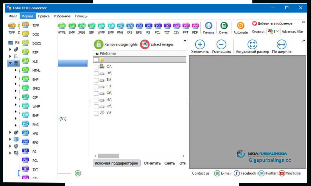Viewport: 311px width, 186px height.
Task: Choose XPS in the Формат dropdown menu
Action: coord(39,134)
